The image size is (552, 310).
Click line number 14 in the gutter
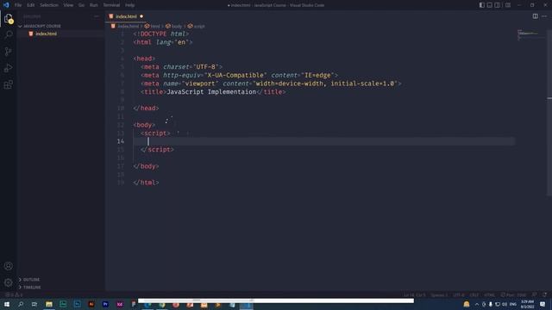click(x=121, y=141)
